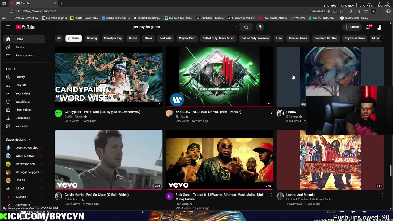Select the Southern Hip Hop chip
Image resolution: width=393 pixels, height=221 pixels.
click(326, 38)
